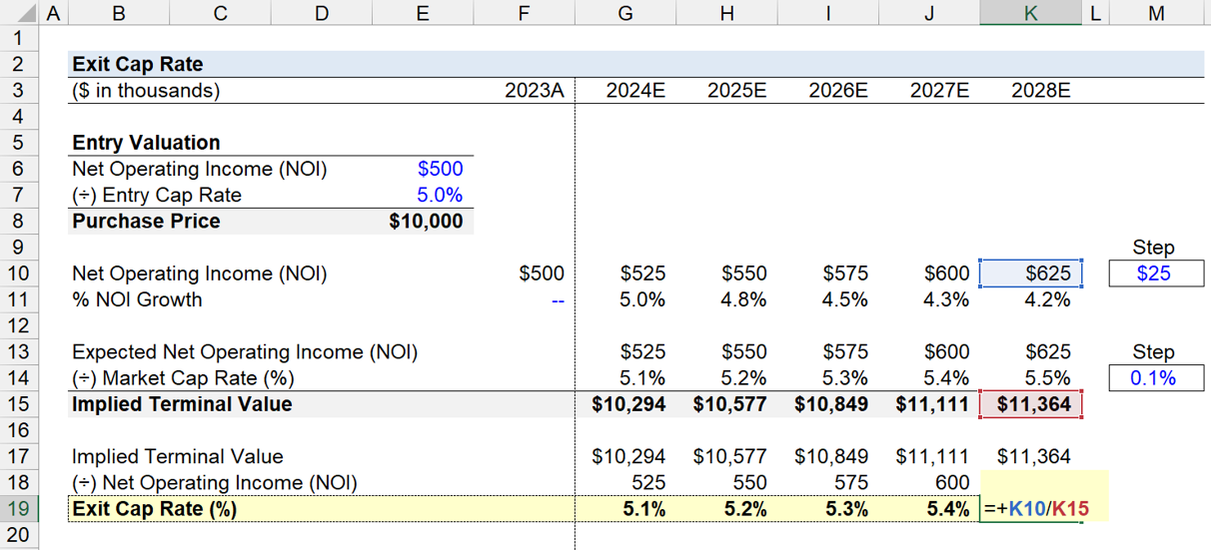Image resolution: width=1211 pixels, height=550 pixels.
Task: Click the 2027E Market Cap Rate 5.4% in row 14
Action: 929,377
